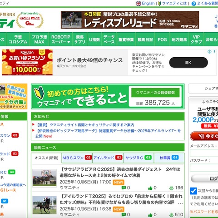Open 【重要】ウマニティサイト再開 notice

[85, 125]
